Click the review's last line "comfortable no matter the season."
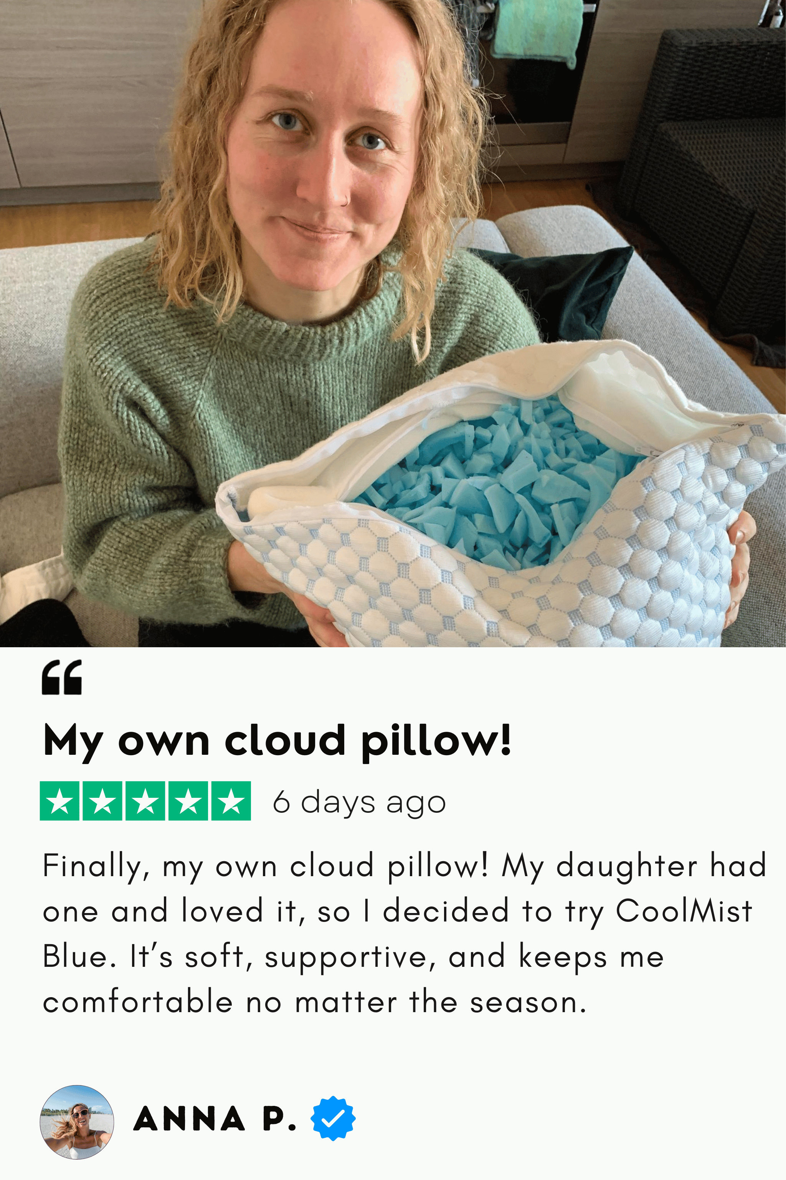This screenshot has width=786, height=1180. click(x=314, y=1003)
